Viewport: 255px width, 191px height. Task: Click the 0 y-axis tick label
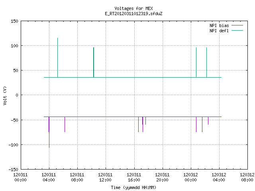(17, 95)
